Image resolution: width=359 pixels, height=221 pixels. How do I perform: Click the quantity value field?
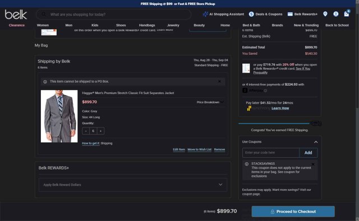(x=93, y=131)
